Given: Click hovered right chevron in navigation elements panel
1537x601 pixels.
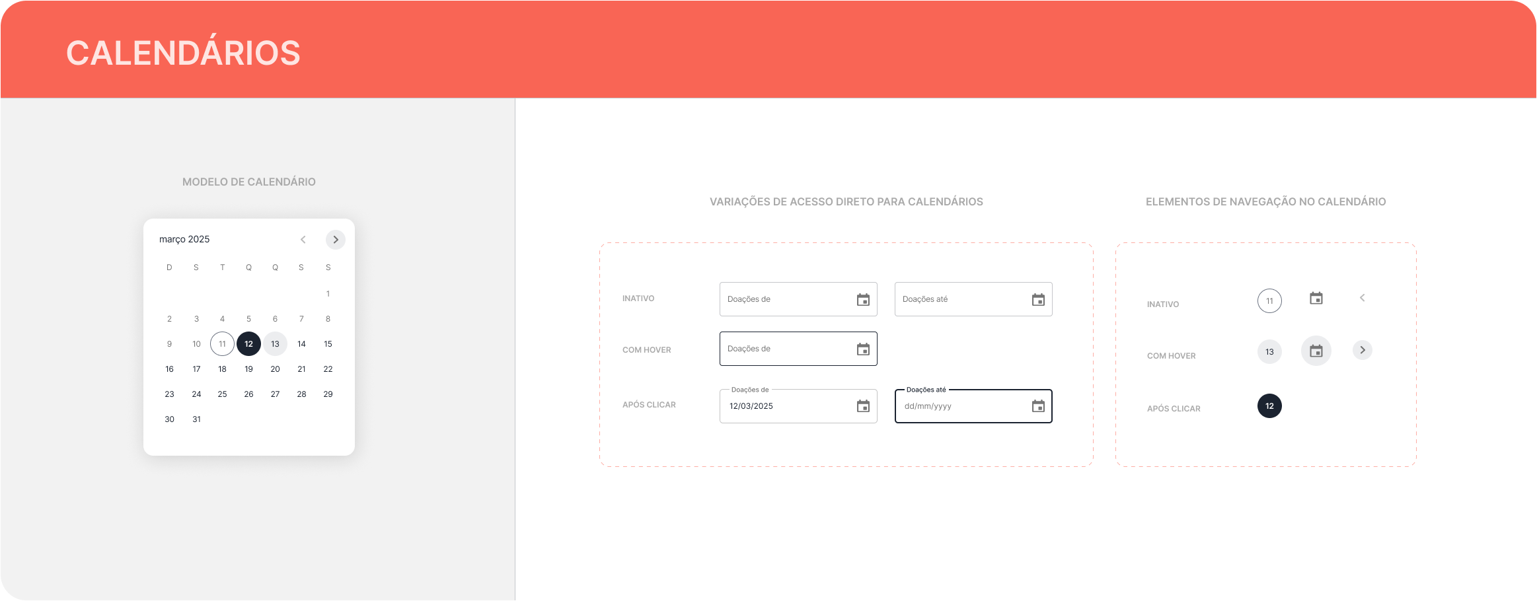Looking at the screenshot, I should tap(1362, 350).
